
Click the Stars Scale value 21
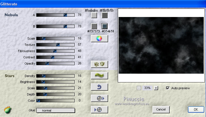tap(79, 88)
